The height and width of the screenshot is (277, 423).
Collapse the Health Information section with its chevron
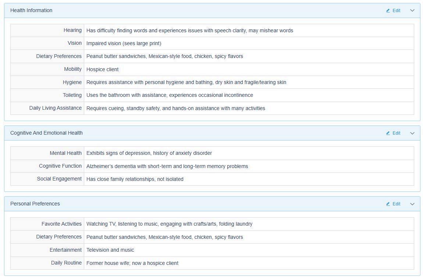click(412, 11)
